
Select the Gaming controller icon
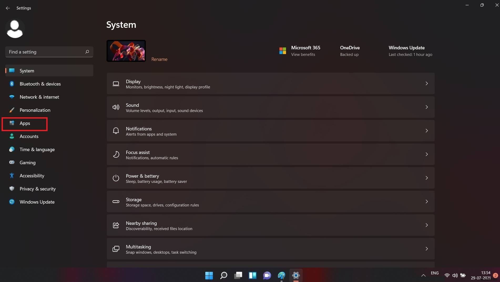12,162
